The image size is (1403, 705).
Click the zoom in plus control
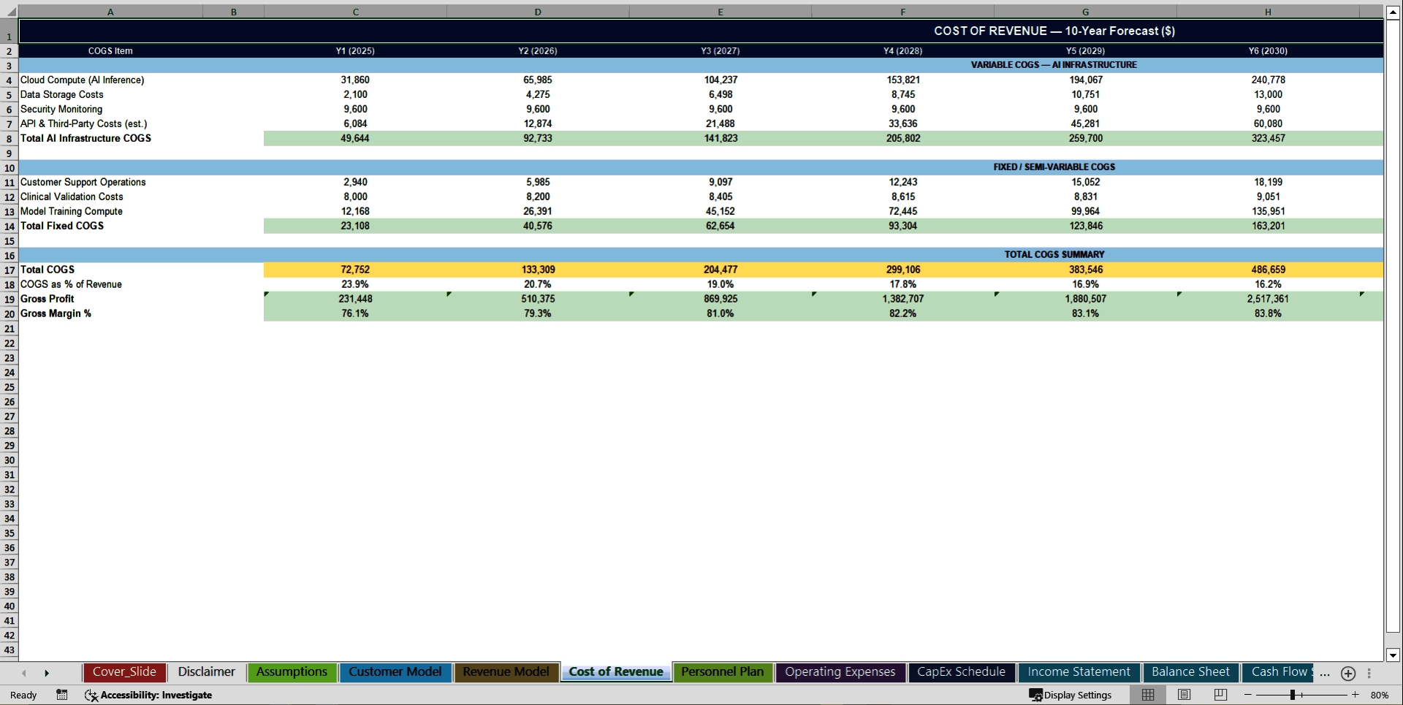click(x=1354, y=695)
